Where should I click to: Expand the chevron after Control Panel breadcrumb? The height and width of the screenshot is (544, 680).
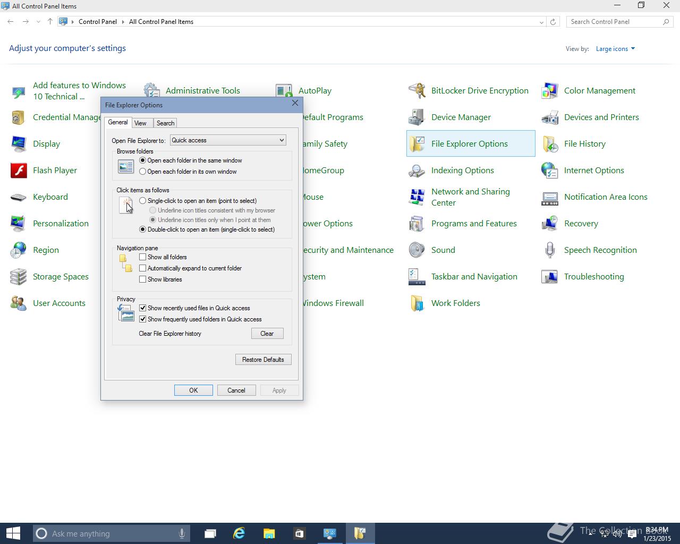pos(123,22)
